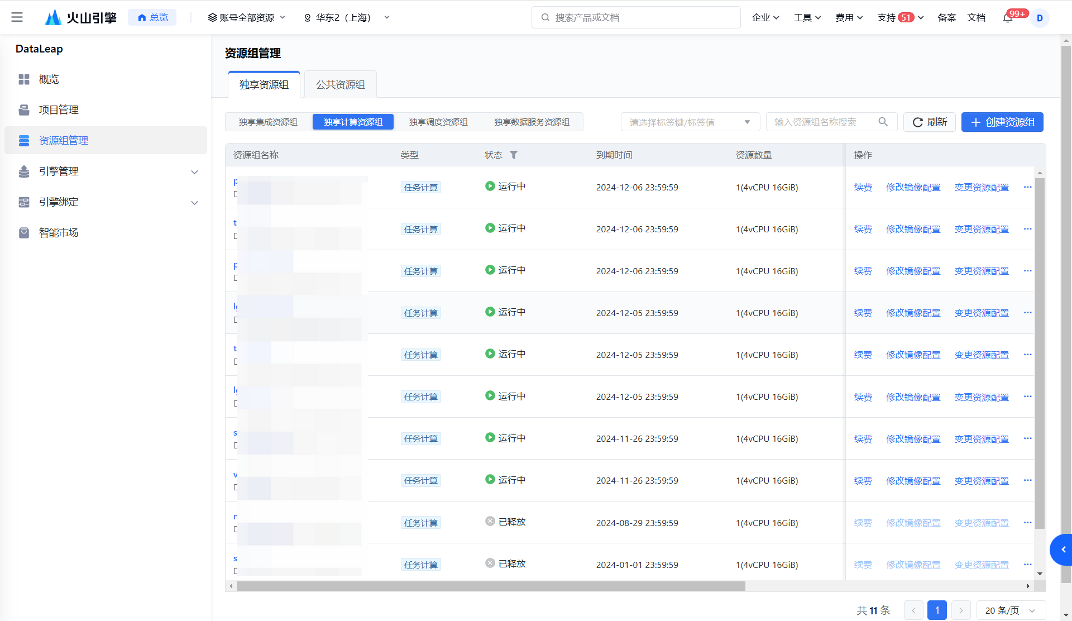Click the 账号全部资源 layers icon
The width and height of the screenshot is (1072, 621).
(212, 18)
